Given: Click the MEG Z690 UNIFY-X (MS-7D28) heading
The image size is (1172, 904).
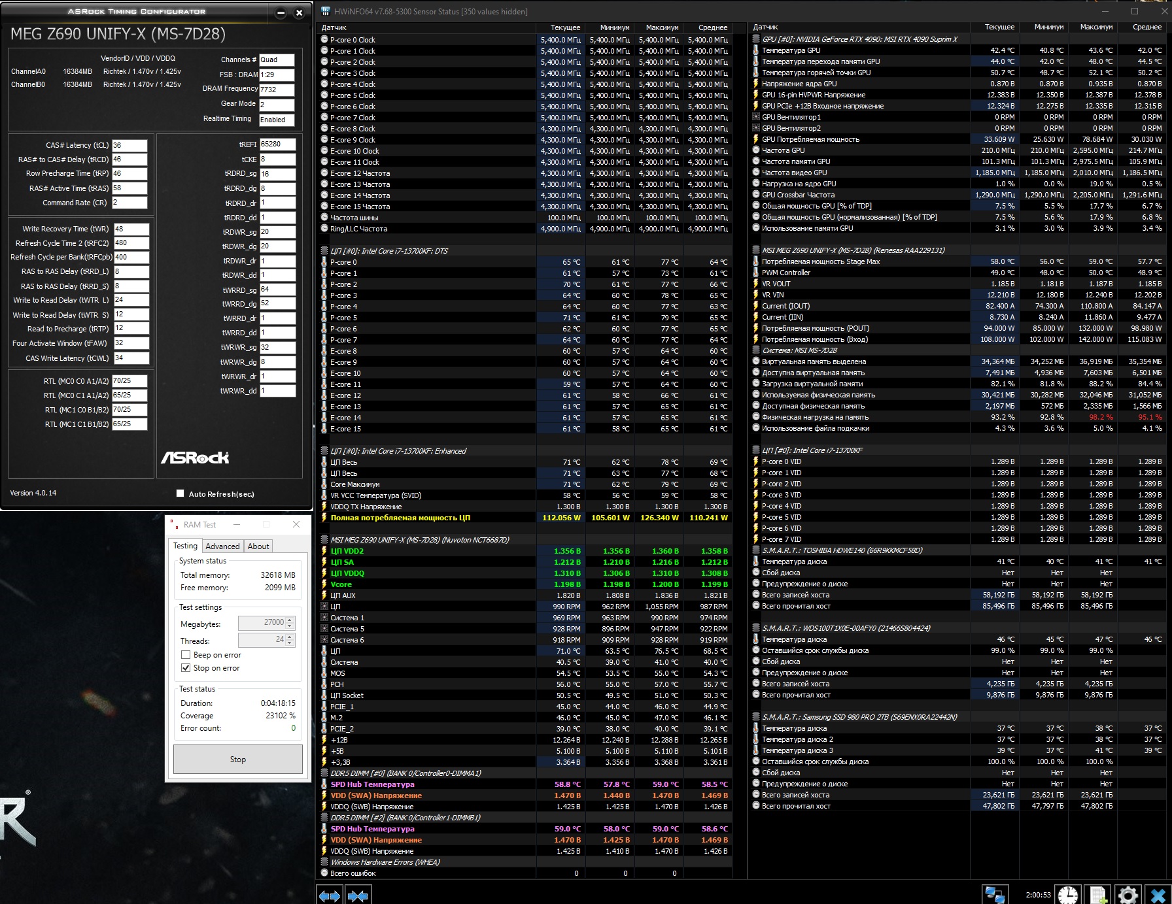Looking at the screenshot, I should point(118,34).
